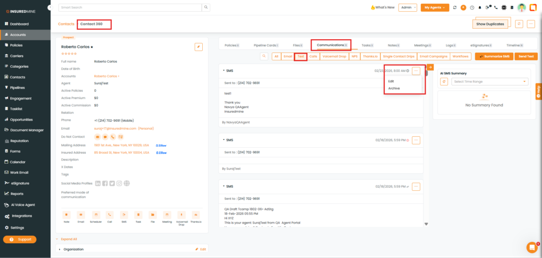Click the Voicemail Drop quick action icon
Image resolution: width=542 pixels, height=258 pixels.
182,215
